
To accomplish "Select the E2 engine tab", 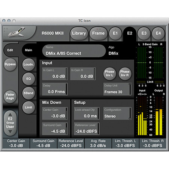I will 130,33.
